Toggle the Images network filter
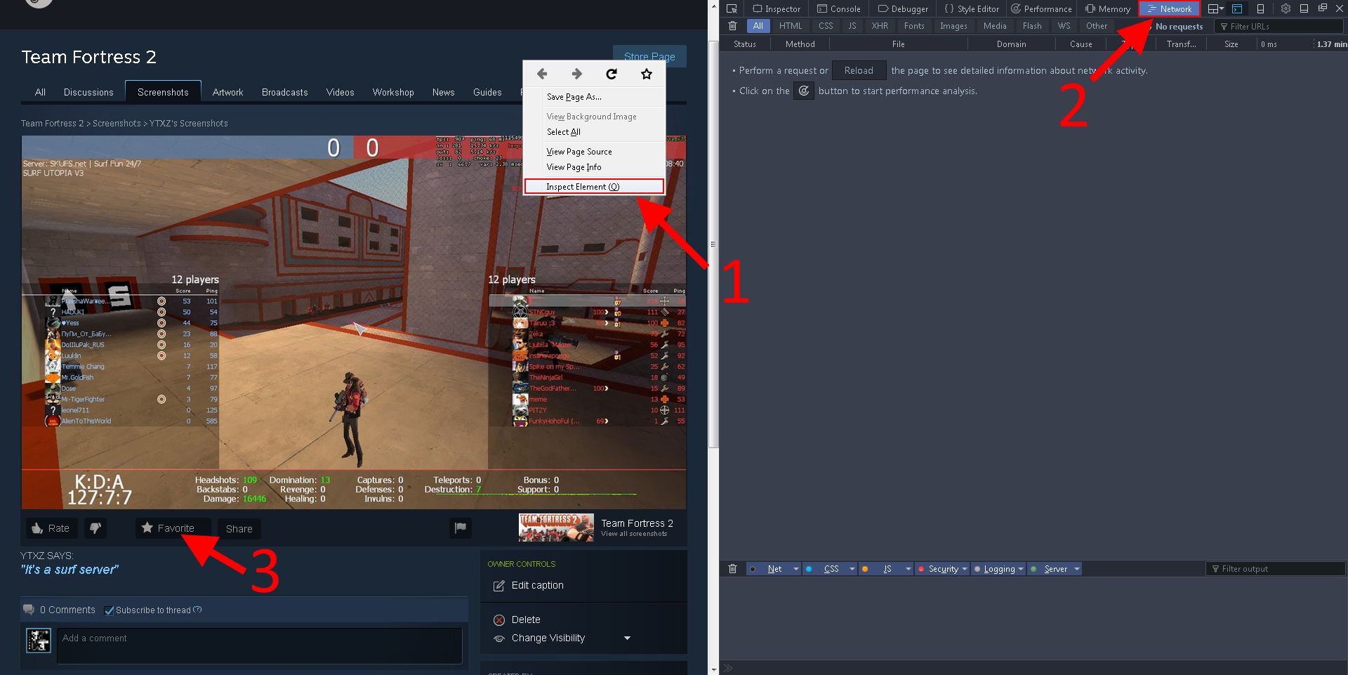1348x675 pixels. pos(953,26)
